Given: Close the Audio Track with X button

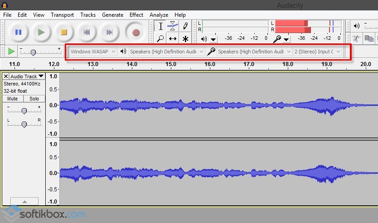Looking at the screenshot, I should (x=6, y=76).
